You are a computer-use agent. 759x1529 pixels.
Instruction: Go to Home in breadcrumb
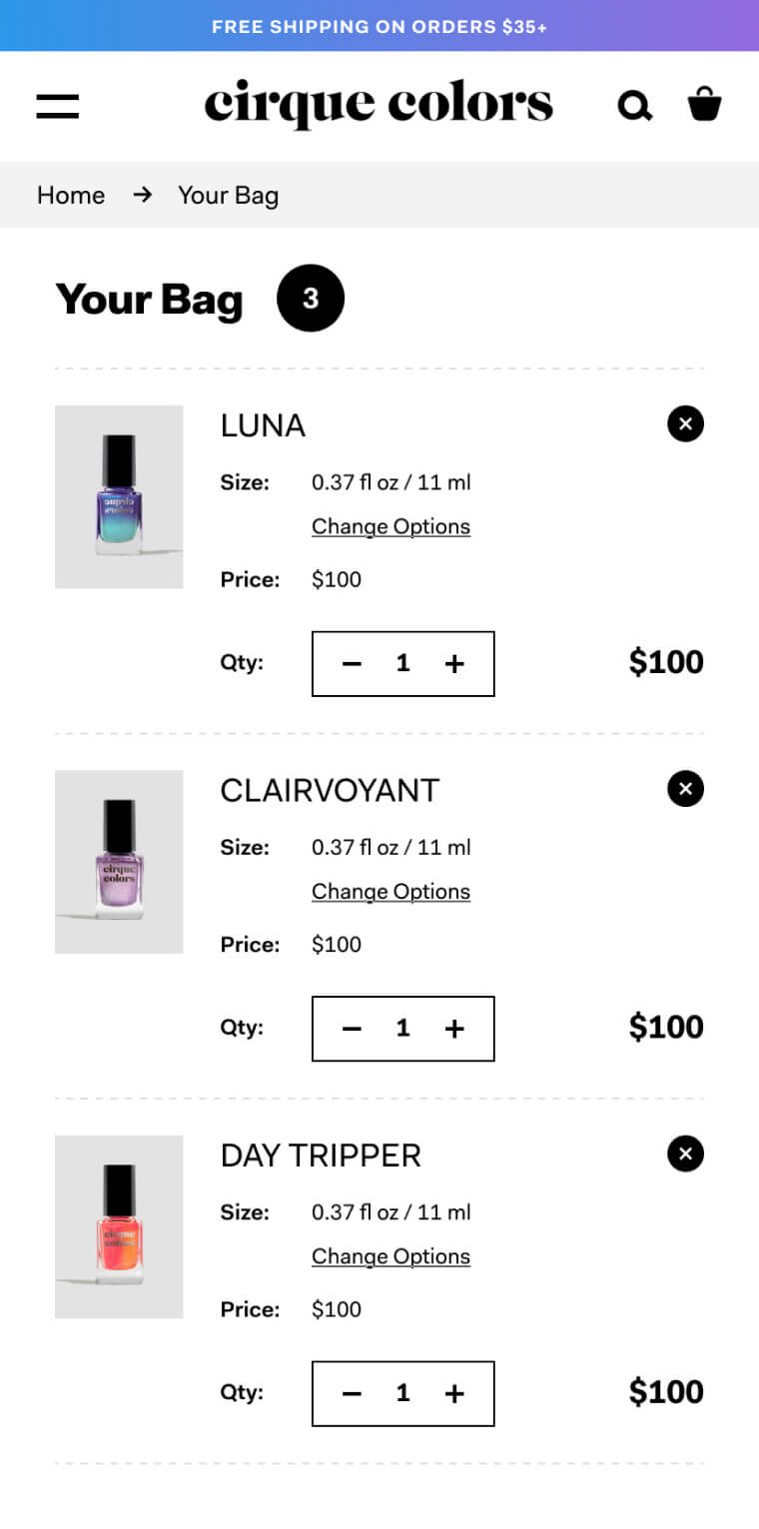click(x=71, y=195)
